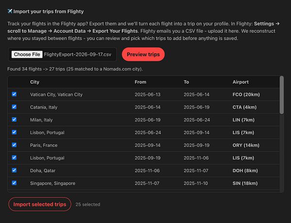
Task: Select the 'Milan, Italy' city cell
Action: (x=41, y=120)
